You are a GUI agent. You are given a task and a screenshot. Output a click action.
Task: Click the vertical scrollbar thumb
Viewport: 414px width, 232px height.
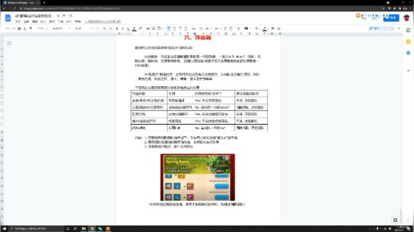(x=401, y=215)
